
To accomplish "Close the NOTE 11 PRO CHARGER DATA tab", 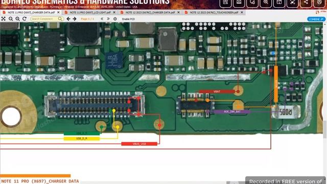I will click(x=58, y=12).
